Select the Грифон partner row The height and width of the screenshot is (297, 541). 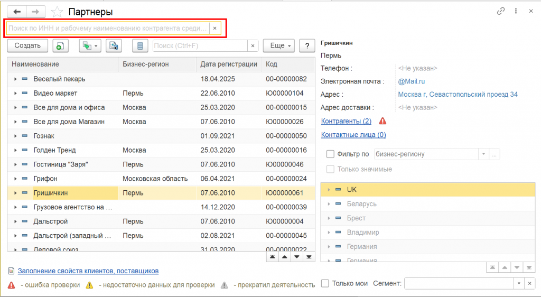click(x=161, y=179)
